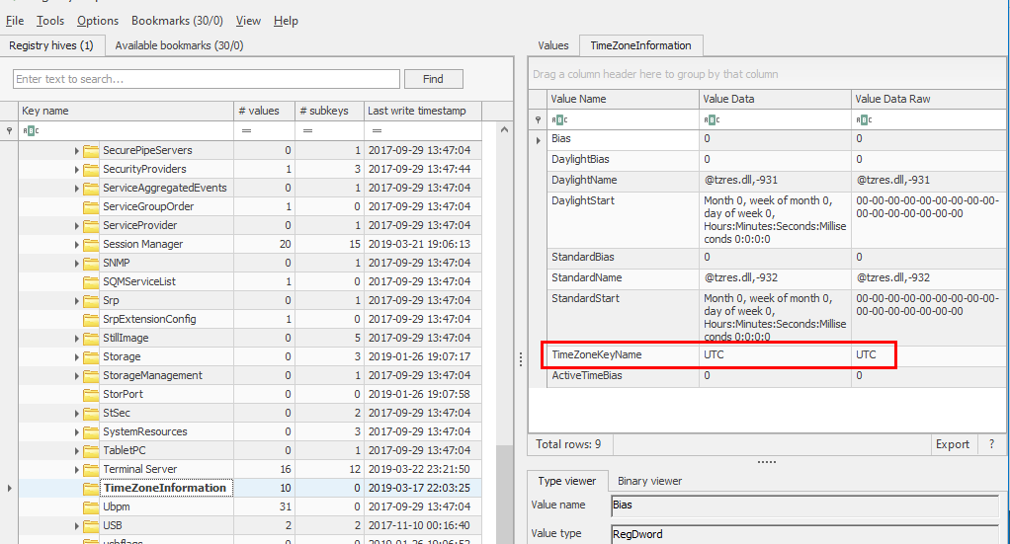This screenshot has width=1010, height=544.
Task: Open the Key name filter condition icon
Action: point(31,130)
